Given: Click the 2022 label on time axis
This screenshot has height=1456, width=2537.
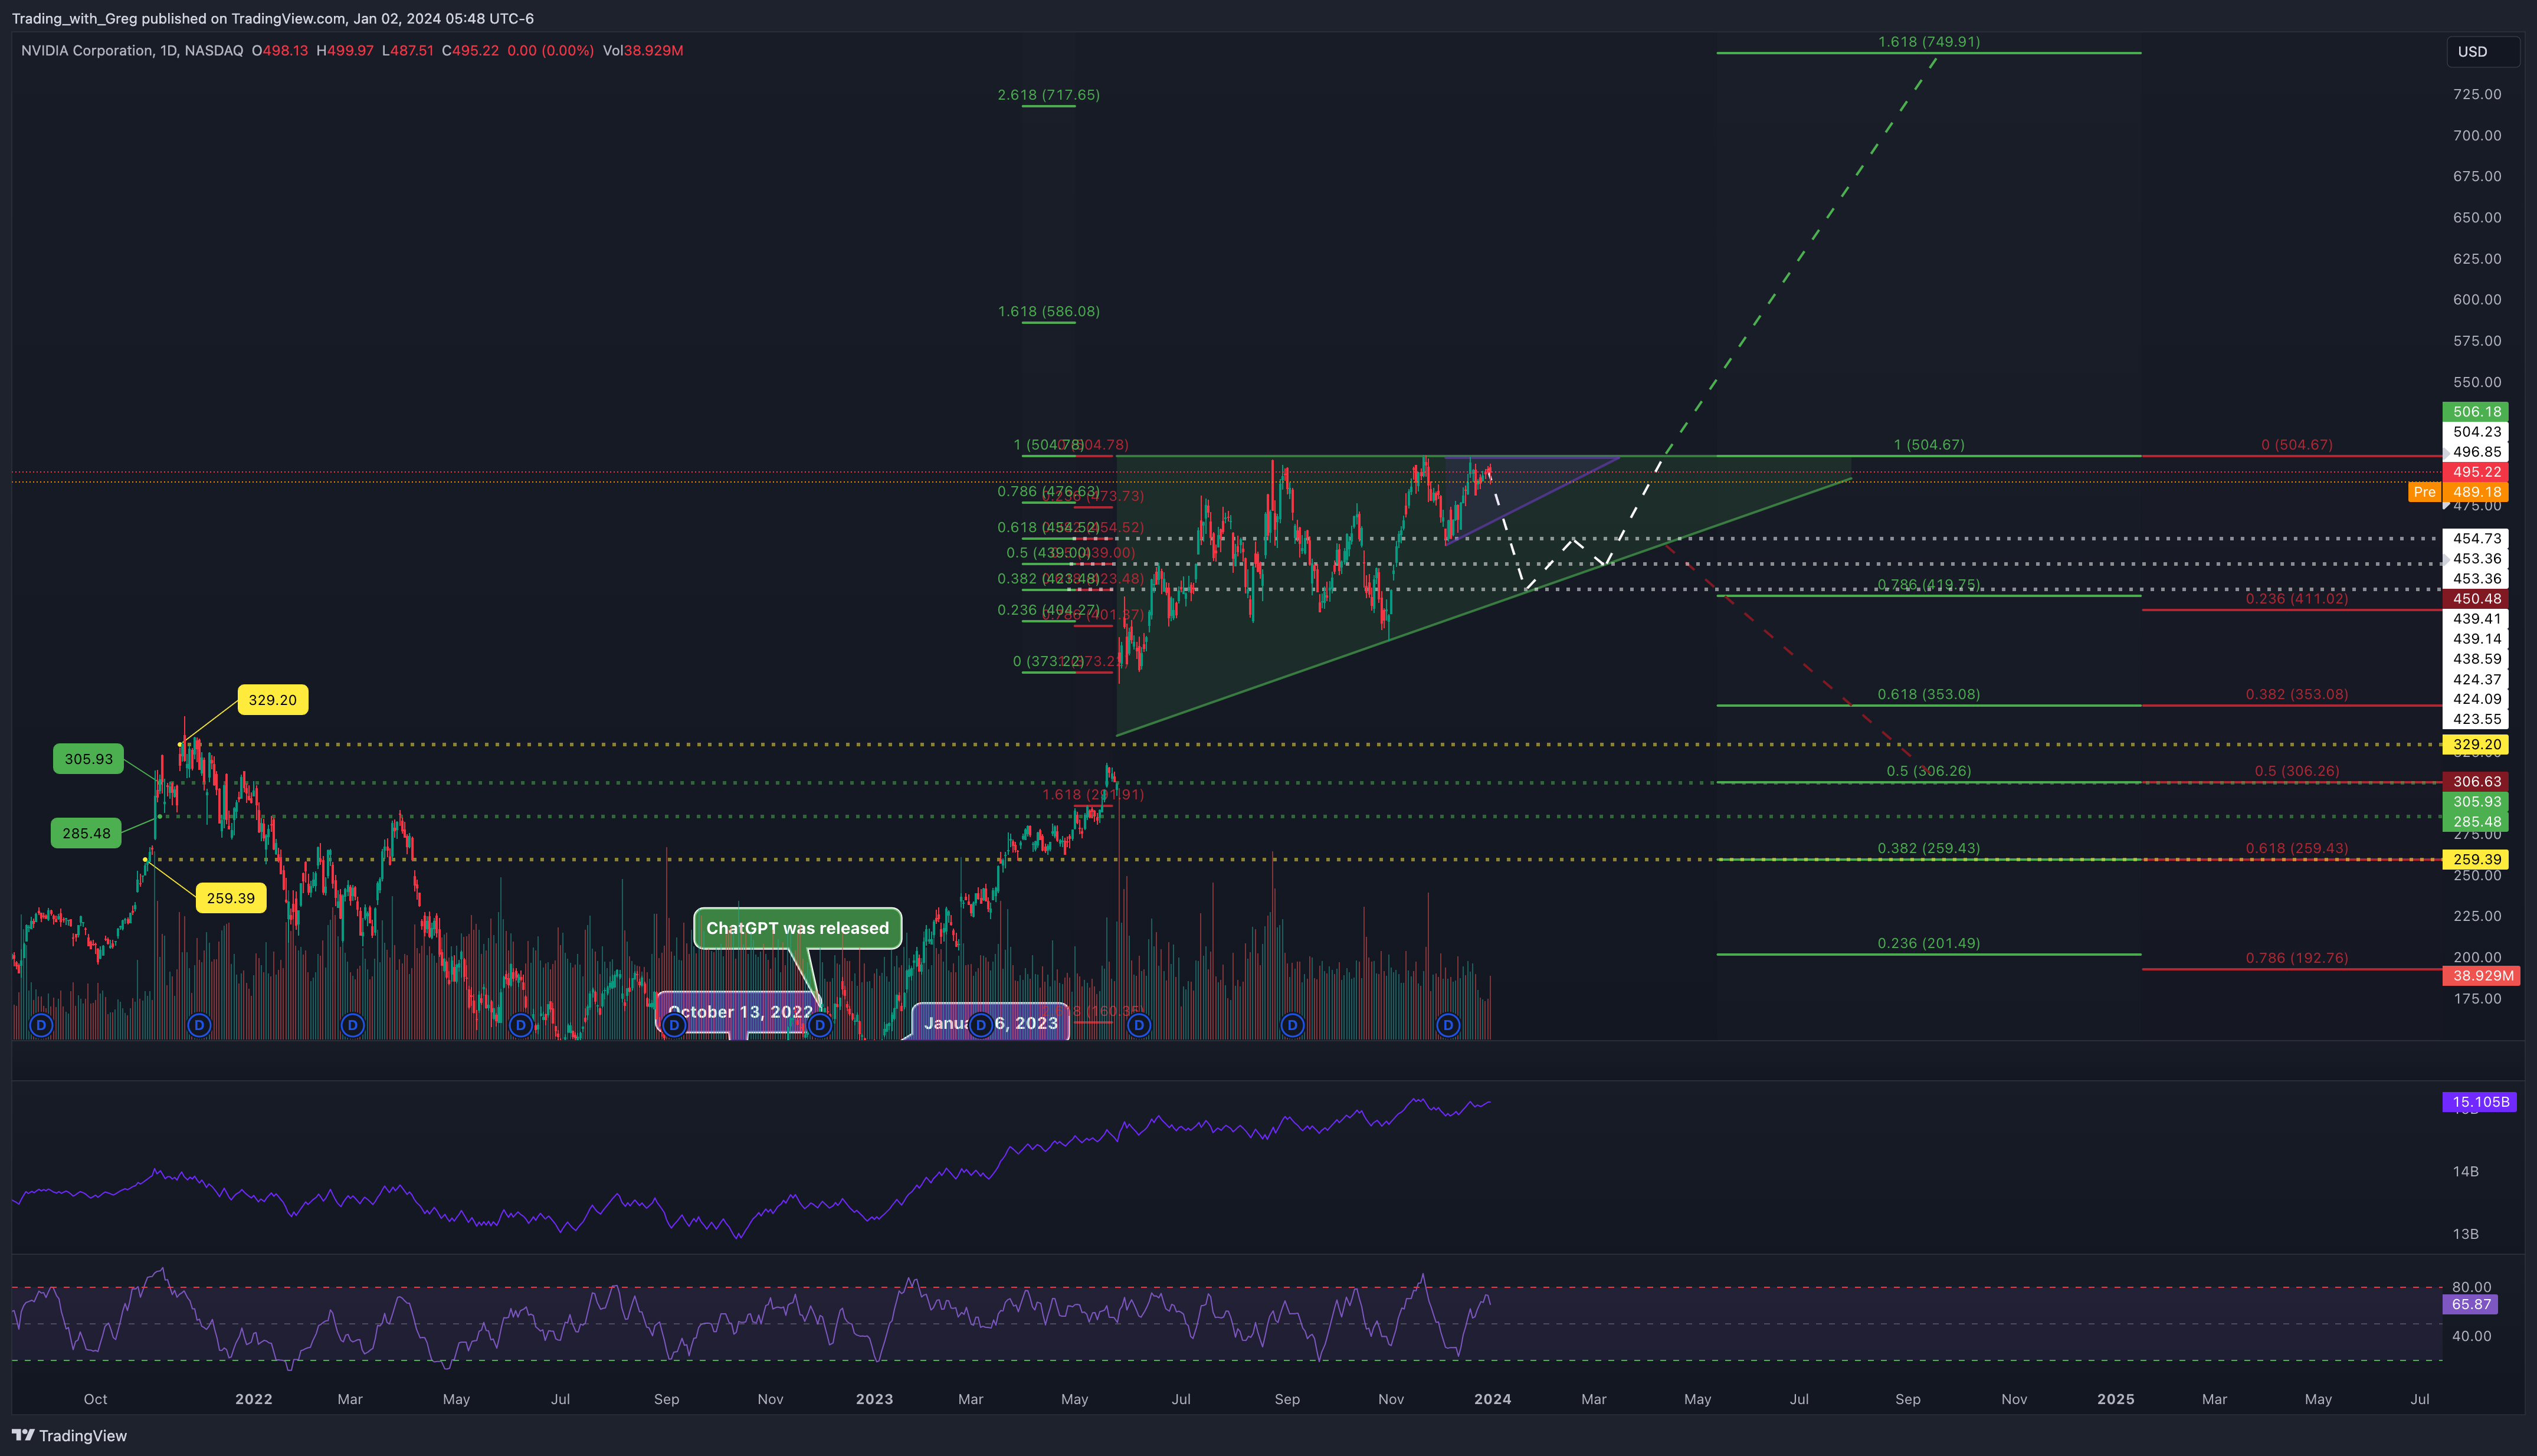Looking at the screenshot, I should pos(253,1399).
